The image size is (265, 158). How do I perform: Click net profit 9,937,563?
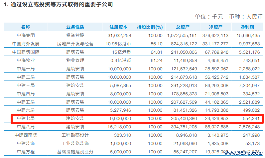(249, 44)
